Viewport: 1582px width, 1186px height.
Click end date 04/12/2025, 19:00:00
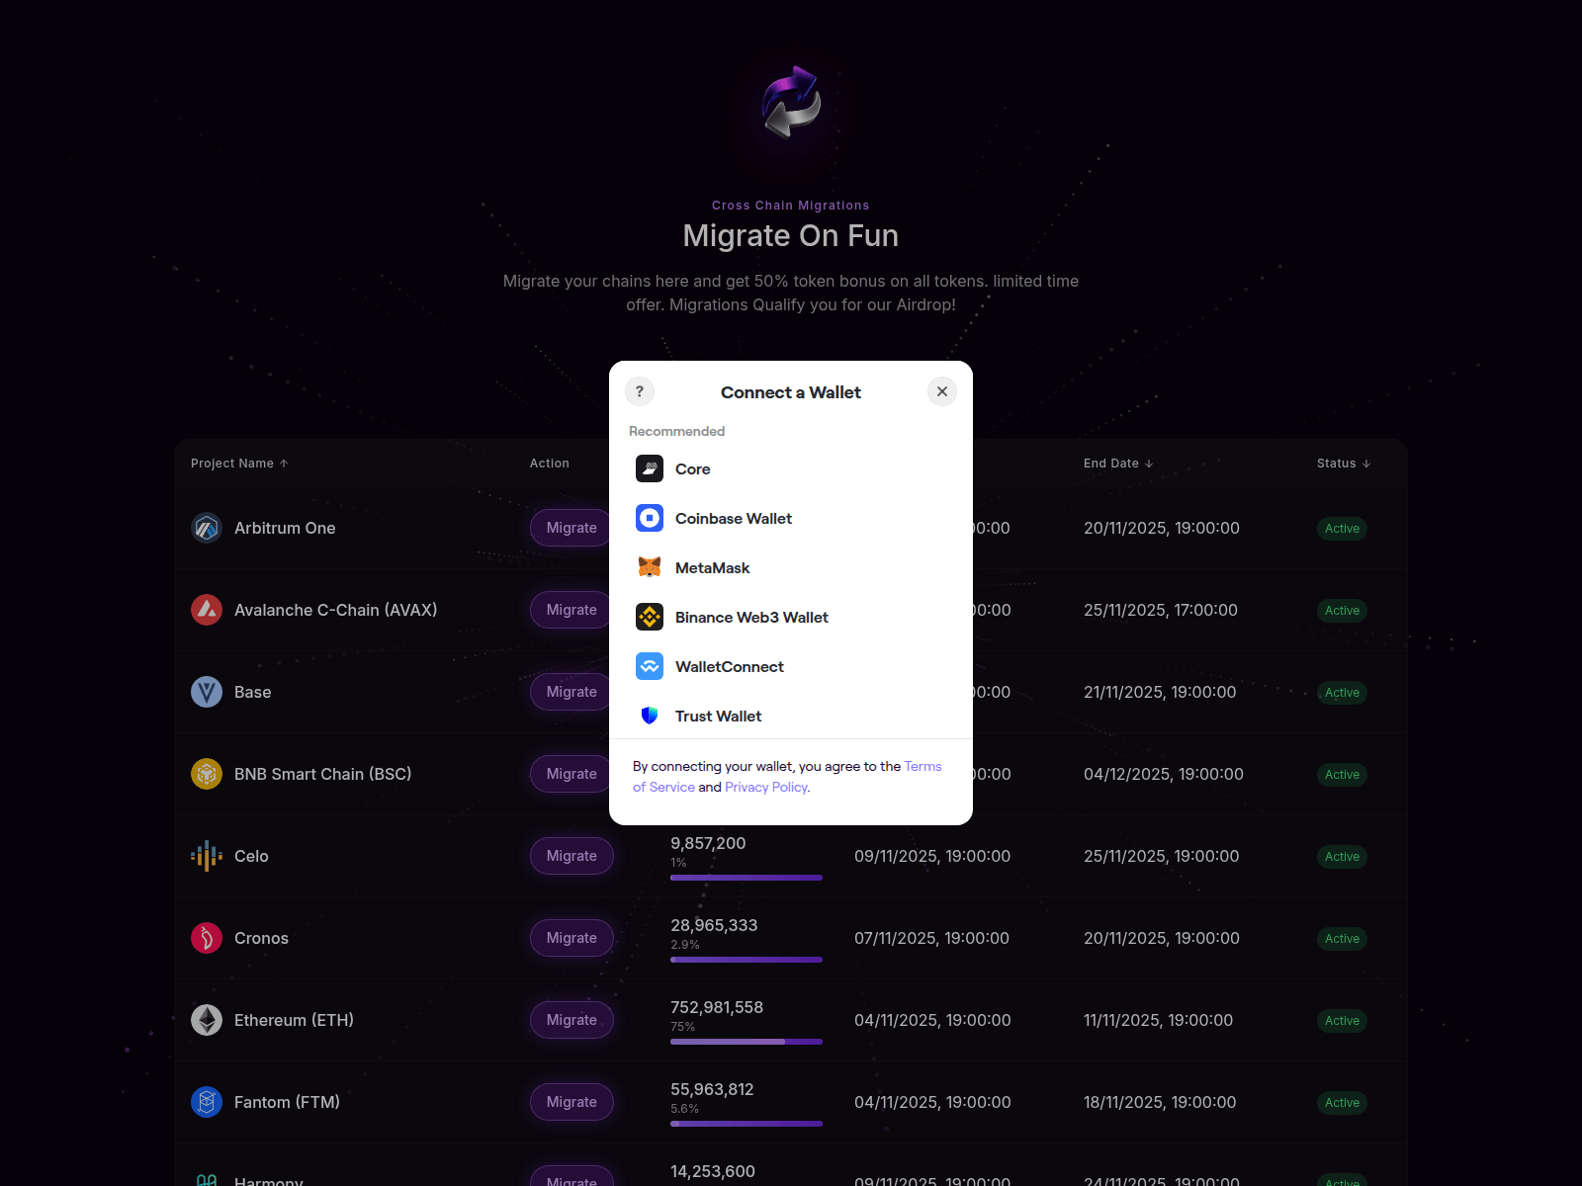coord(1164,774)
